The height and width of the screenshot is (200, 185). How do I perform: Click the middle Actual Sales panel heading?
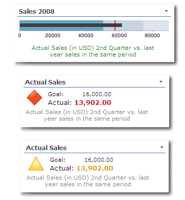click(45, 82)
